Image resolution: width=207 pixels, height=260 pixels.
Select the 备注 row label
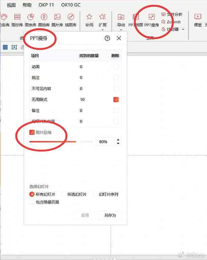[35, 110]
